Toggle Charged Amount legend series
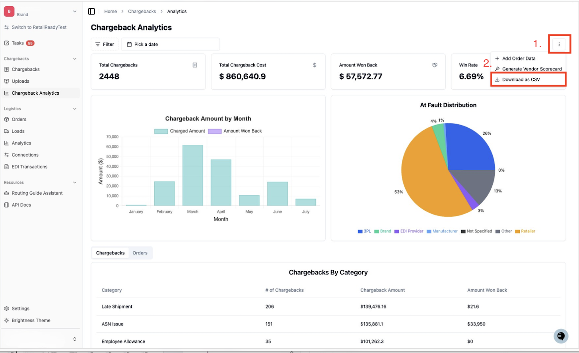 (x=179, y=131)
